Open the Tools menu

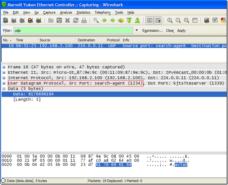click(119, 12)
